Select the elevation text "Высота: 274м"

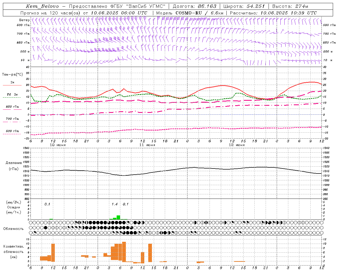pyautogui.click(x=290, y=6)
